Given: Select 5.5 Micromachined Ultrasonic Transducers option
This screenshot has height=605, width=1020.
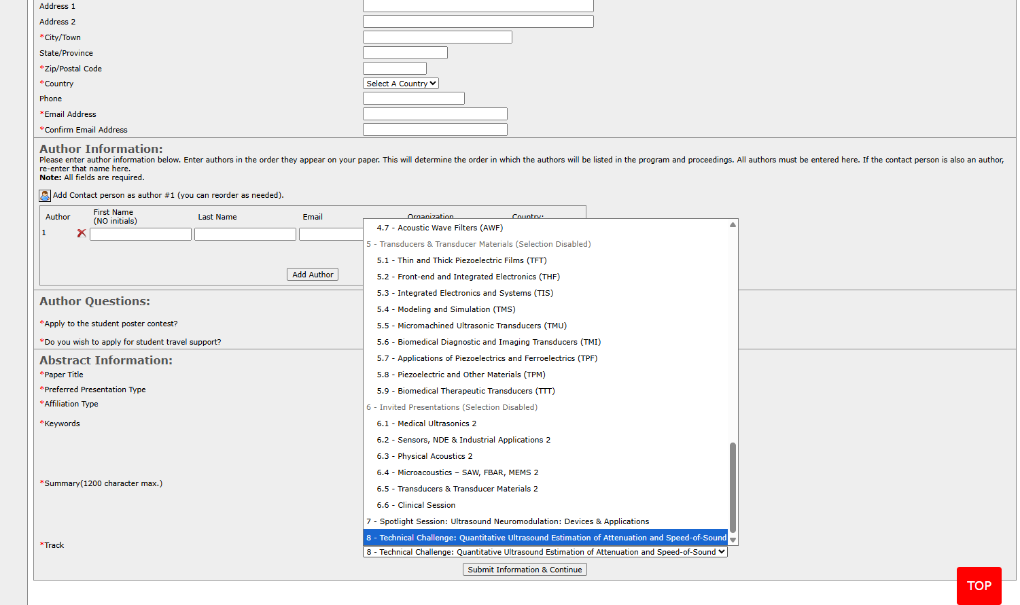Looking at the screenshot, I should (471, 326).
